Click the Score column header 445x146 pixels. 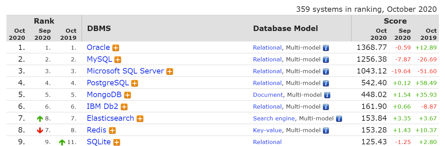pyautogui.click(x=395, y=21)
